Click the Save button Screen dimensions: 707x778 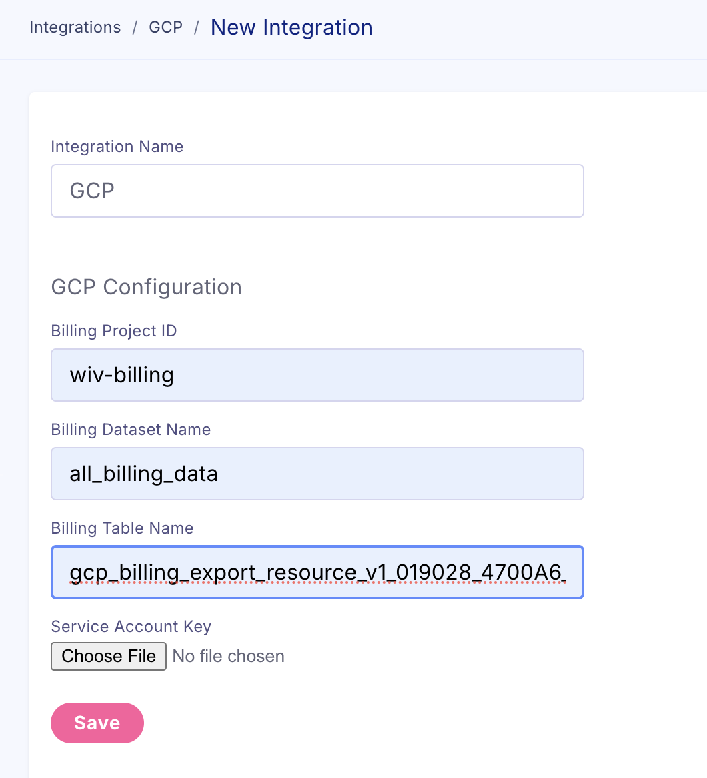point(97,723)
